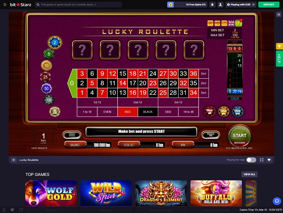
Task: Toggle Playing for real switch
Action: coord(251,160)
